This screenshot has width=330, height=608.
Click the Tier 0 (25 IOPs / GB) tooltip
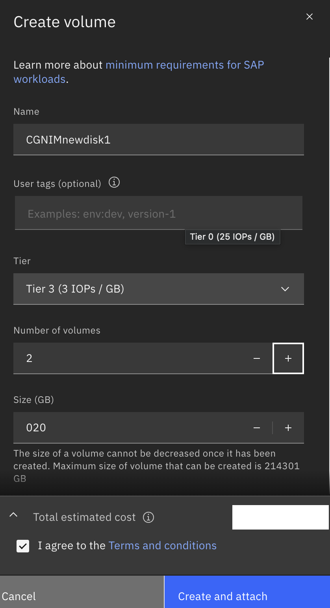(x=232, y=237)
